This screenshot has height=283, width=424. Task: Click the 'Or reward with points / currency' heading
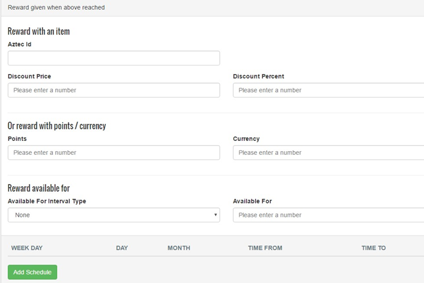56,126
